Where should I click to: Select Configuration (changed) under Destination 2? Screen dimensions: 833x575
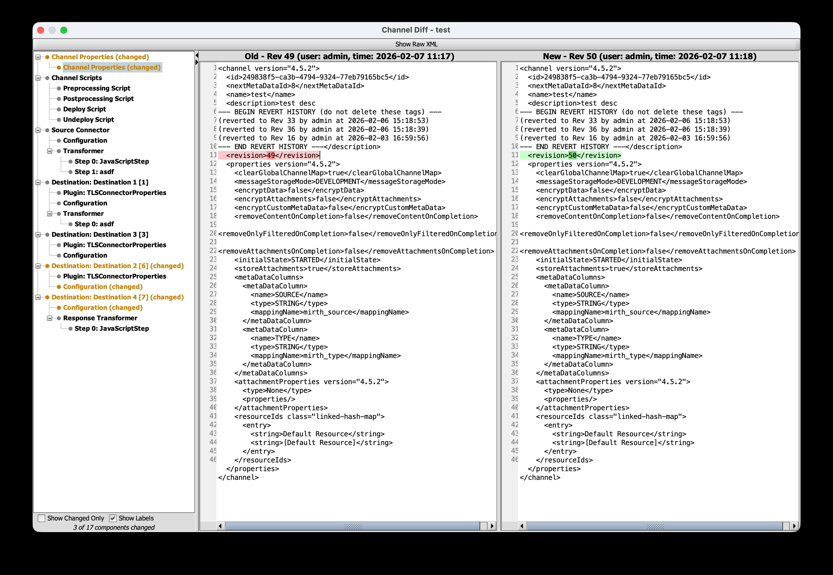point(103,287)
